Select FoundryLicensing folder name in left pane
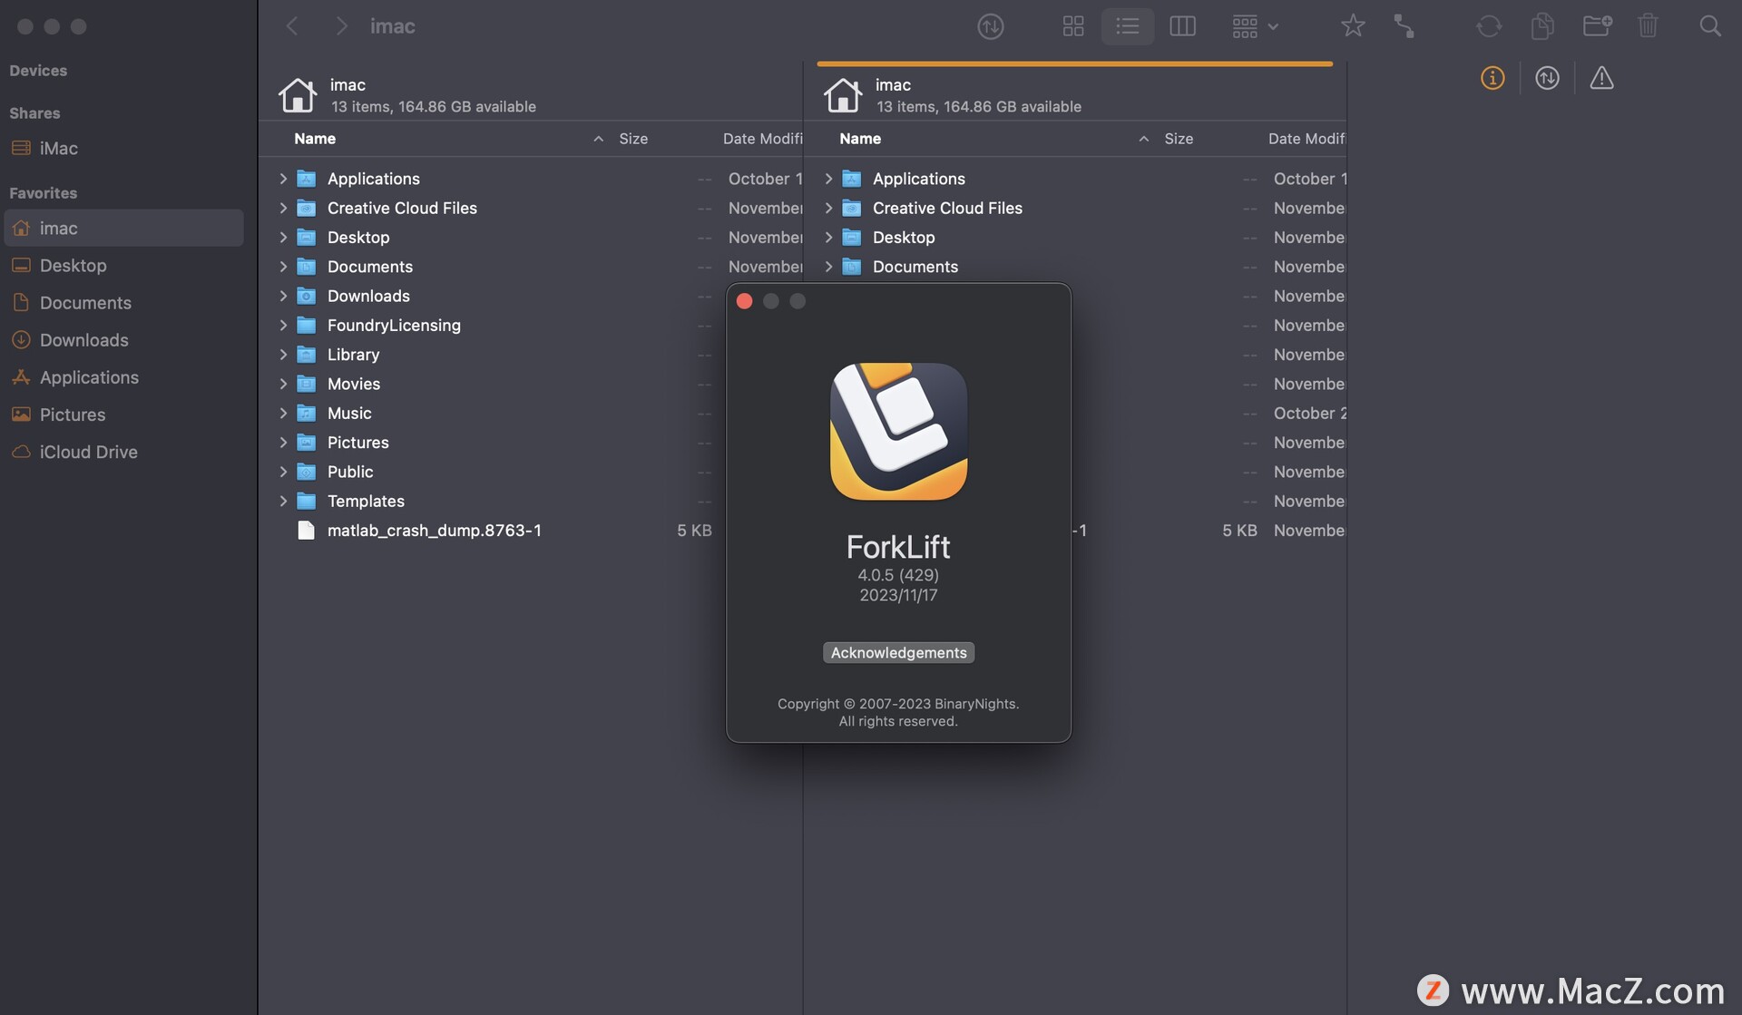This screenshot has height=1015, width=1742. [394, 325]
